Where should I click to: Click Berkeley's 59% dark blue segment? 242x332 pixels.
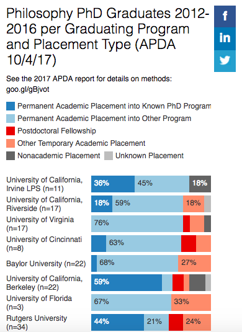127,283
